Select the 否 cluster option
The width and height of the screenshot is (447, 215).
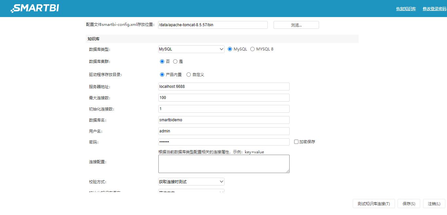point(162,61)
